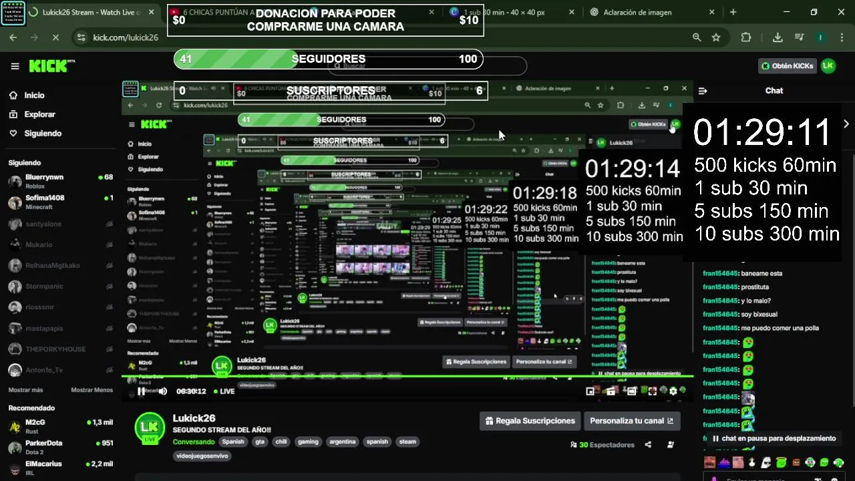Open ReihanaMgtkako's channel
The height and width of the screenshot is (481, 855).
[60, 266]
